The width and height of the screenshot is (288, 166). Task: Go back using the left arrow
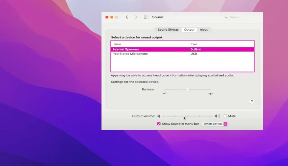coord(127,17)
